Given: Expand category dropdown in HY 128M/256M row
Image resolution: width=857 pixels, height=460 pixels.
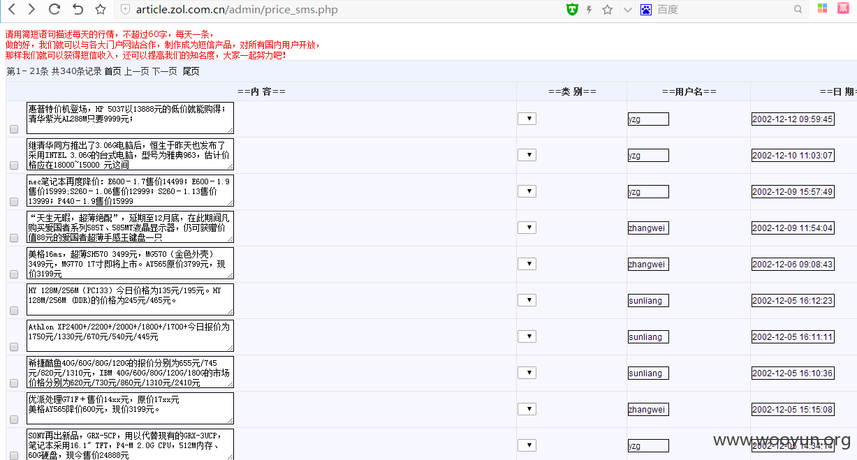Looking at the screenshot, I should click(x=527, y=300).
